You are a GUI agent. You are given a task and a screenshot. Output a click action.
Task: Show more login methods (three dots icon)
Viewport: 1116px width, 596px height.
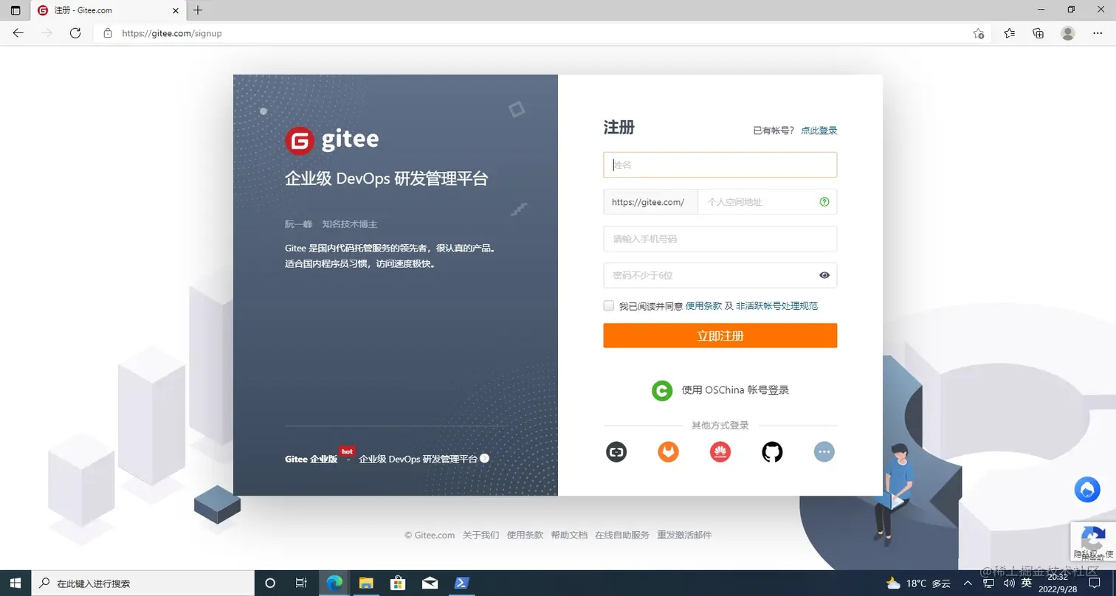[x=824, y=451]
